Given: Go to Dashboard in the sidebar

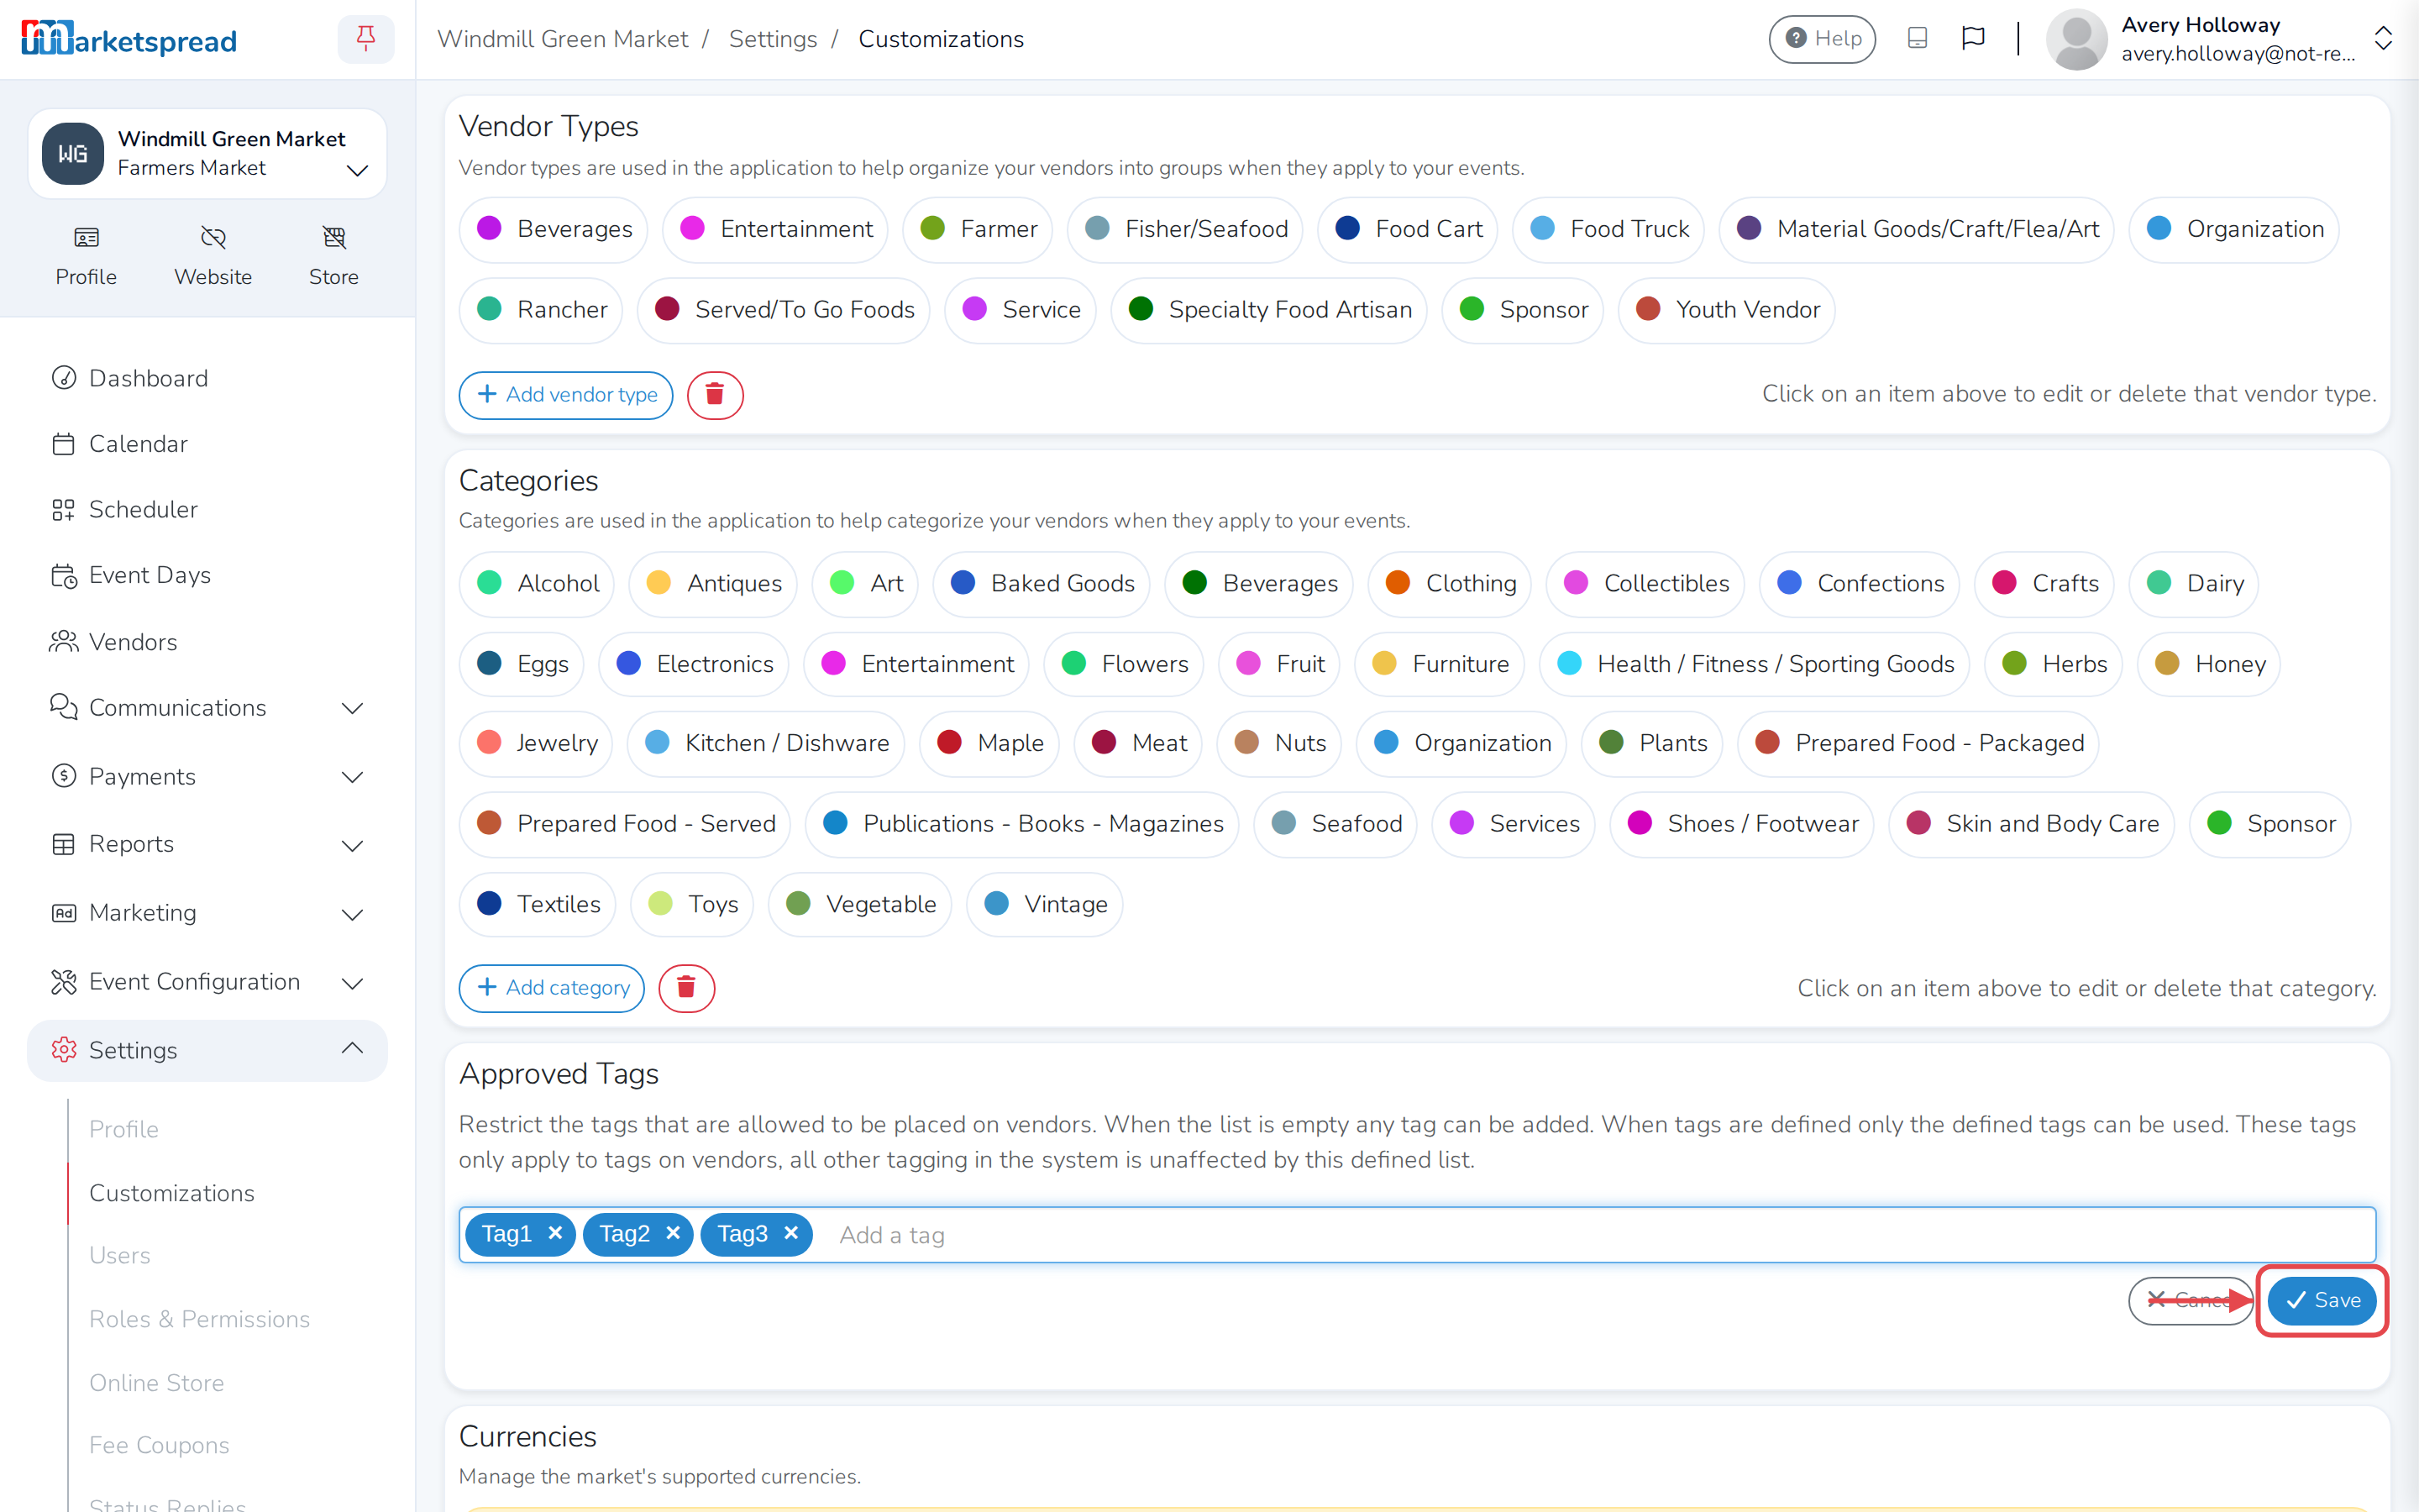Looking at the screenshot, I should tap(207, 378).
